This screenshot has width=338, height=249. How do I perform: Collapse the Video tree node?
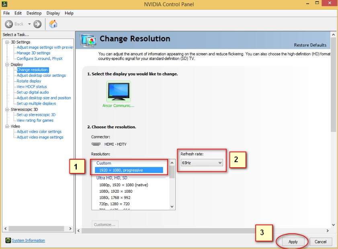[x=7, y=126]
